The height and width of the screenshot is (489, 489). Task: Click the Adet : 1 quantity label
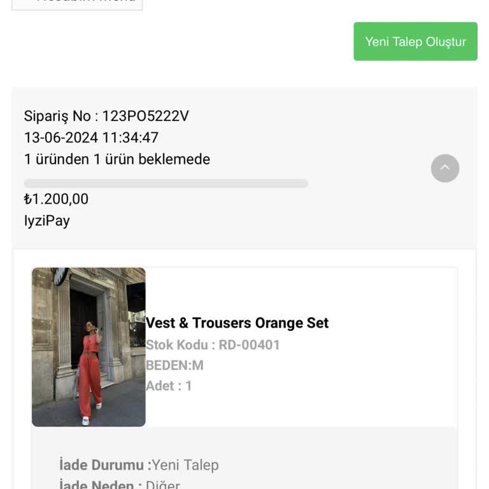[169, 385]
